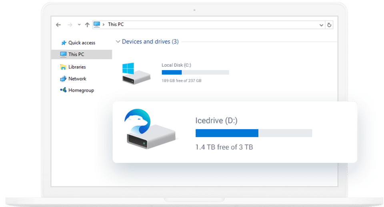Go forward with the right arrow
The image size is (384, 207).
click(x=70, y=25)
